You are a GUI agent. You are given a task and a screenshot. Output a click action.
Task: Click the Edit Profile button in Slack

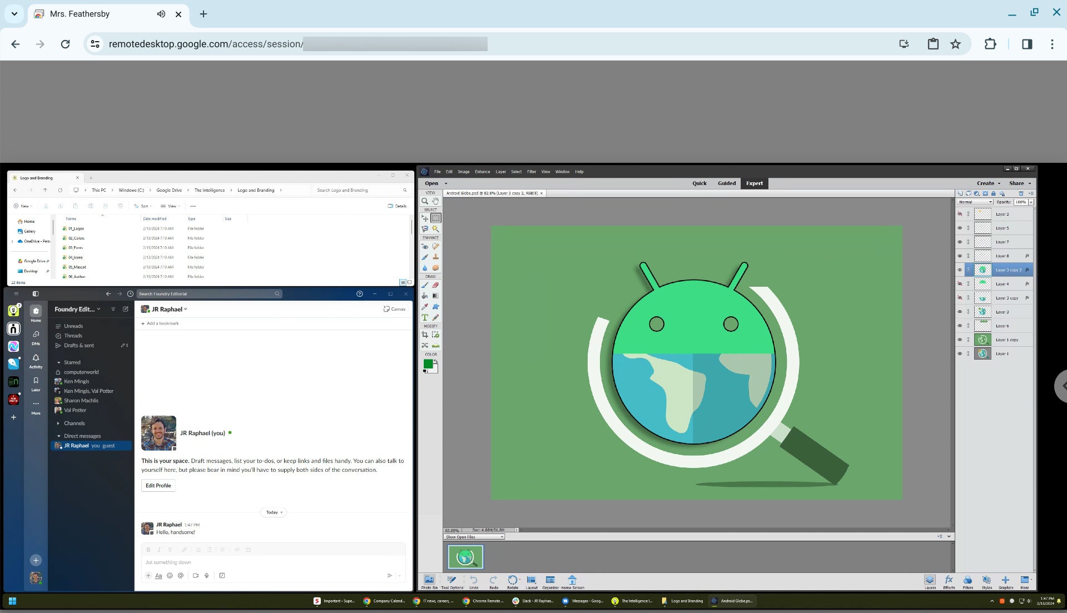click(158, 486)
